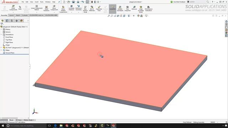
Task: Open the Help menu
Action: (x=54, y=2)
